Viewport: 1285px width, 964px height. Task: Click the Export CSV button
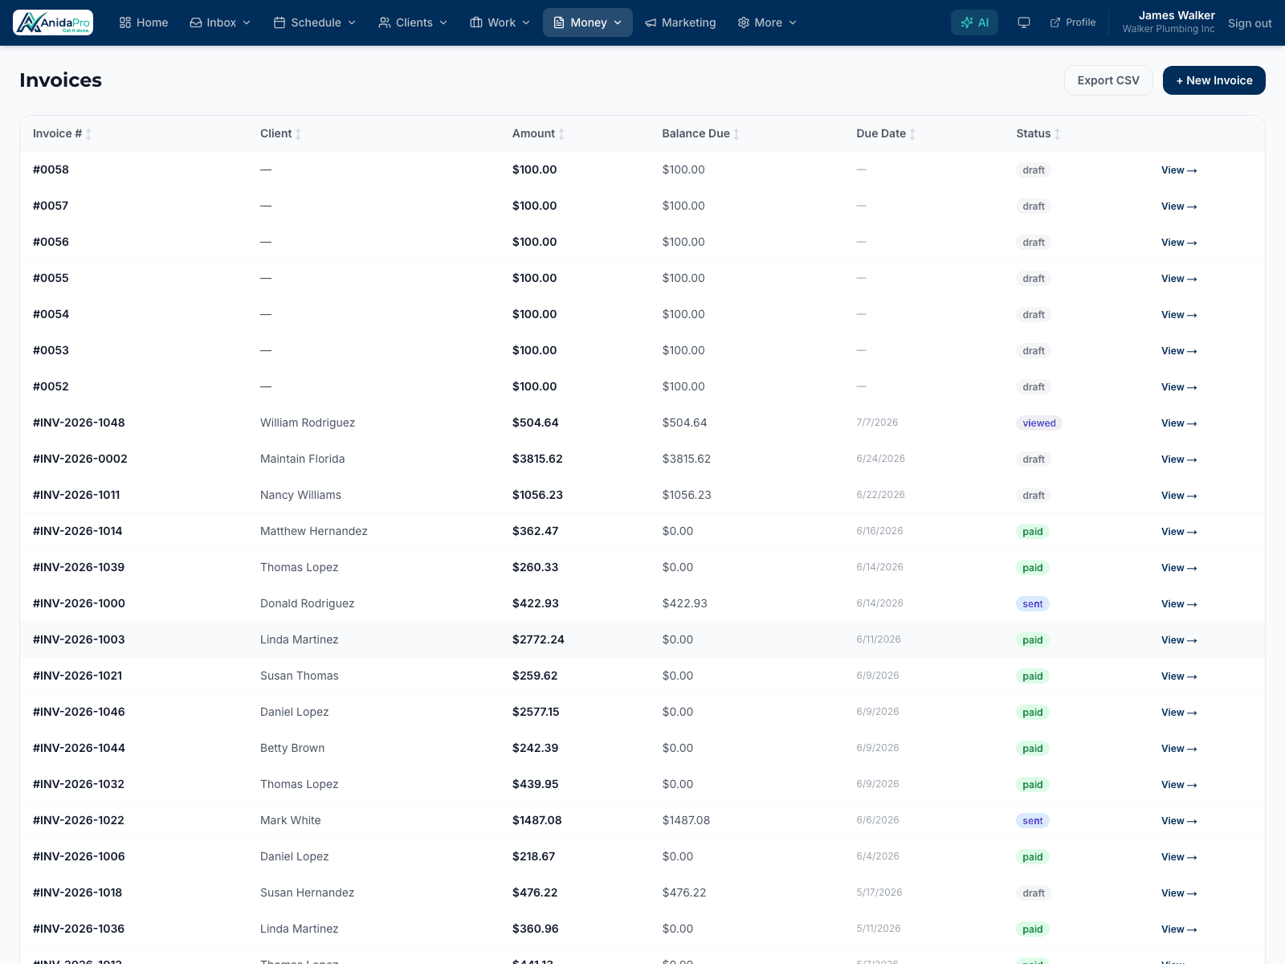pos(1108,80)
